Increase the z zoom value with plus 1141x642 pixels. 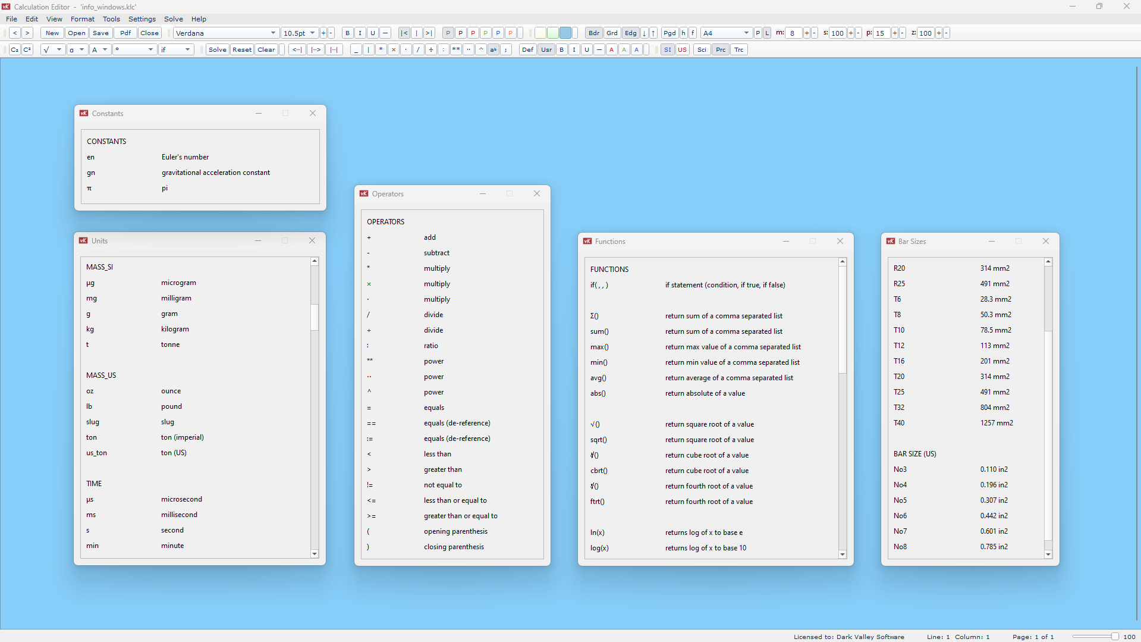click(x=939, y=33)
